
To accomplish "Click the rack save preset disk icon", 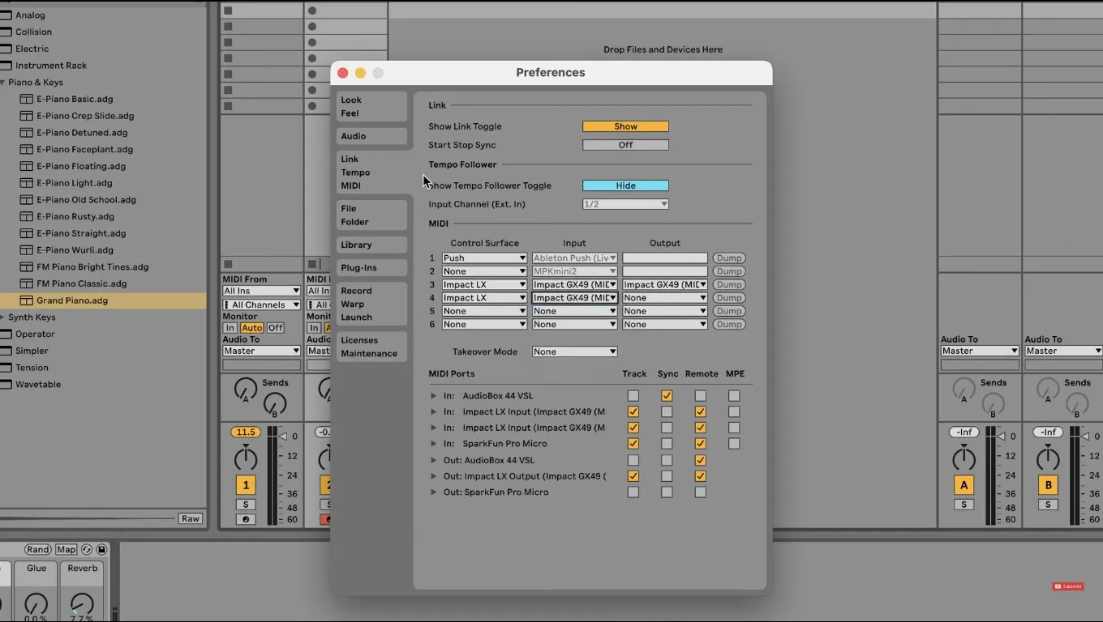I will tap(101, 549).
